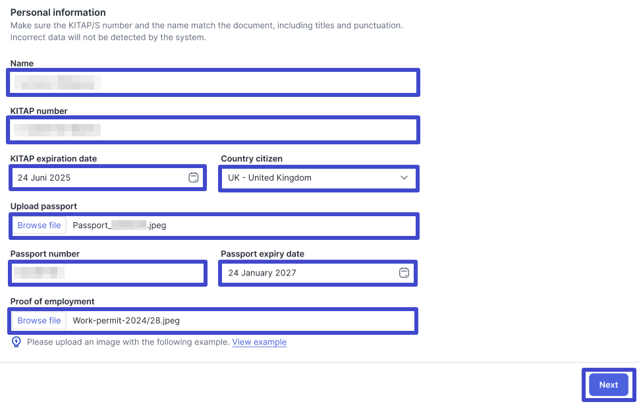Click the Upload passport label
This screenshot has height=404, width=639.
43,206
